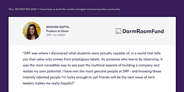Open Shohini Gupta's circular profile photo
Image resolution: width=184 pixels, height=92 pixels.
(x=32, y=31)
